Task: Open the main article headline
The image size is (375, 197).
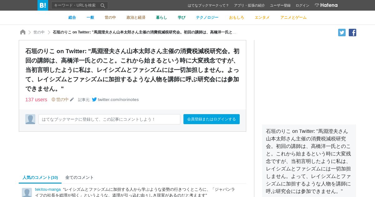Action: [132, 70]
